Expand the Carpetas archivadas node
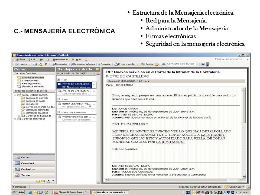This screenshot has width=260, height=195. point(15,119)
